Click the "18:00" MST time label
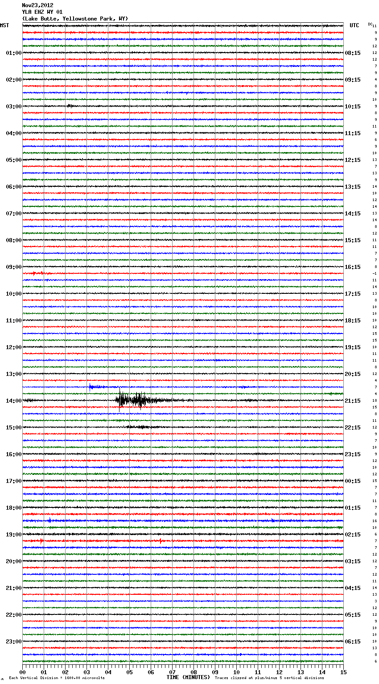 [x=13, y=508]
